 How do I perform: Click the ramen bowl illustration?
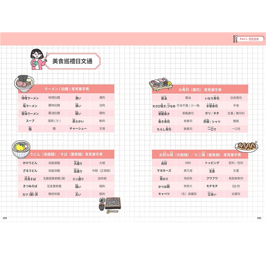click(x=24, y=84)
